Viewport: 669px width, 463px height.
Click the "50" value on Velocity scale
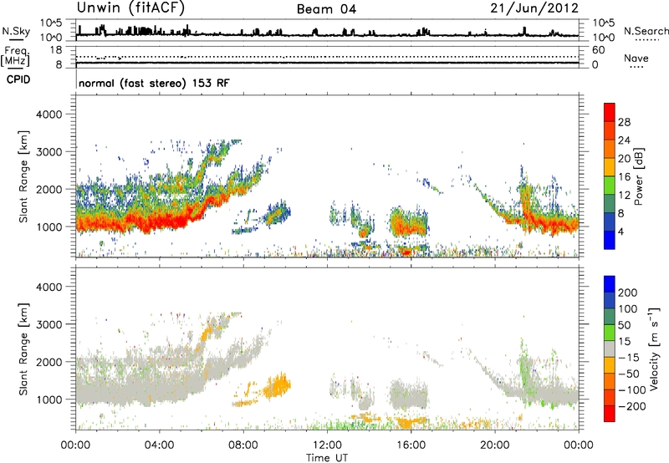(x=624, y=325)
